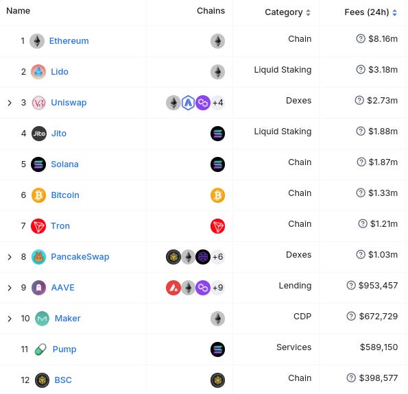The image size is (408, 394).
Task: Click Solana chain icon in Pump row
Action: click(217, 349)
